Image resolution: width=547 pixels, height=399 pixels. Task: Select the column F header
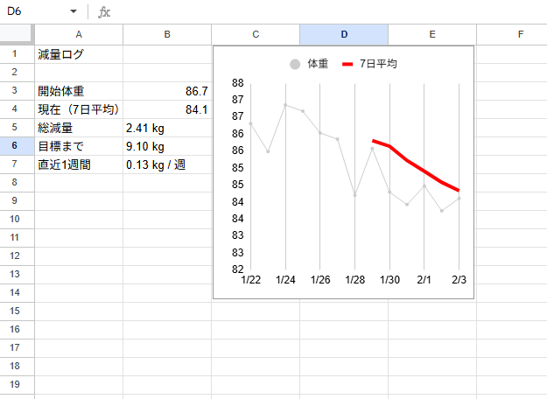click(520, 34)
